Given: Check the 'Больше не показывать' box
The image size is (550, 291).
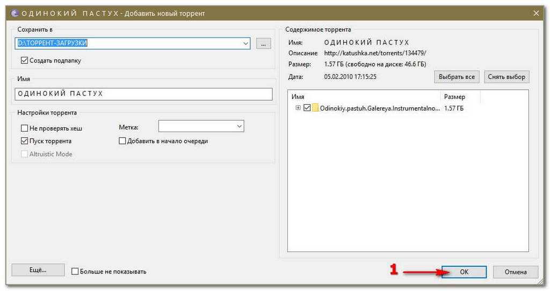Looking at the screenshot, I should [x=75, y=272].
